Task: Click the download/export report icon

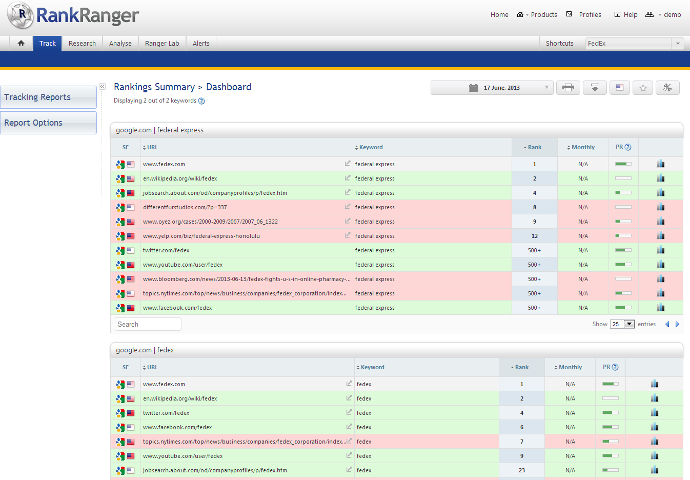Action: (595, 88)
